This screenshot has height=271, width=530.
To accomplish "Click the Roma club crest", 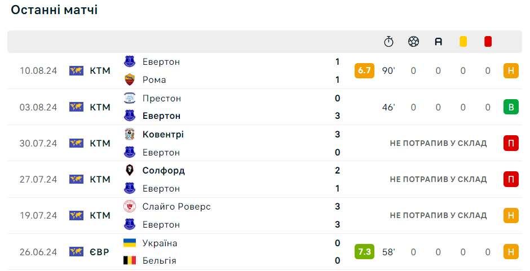I will point(130,80).
